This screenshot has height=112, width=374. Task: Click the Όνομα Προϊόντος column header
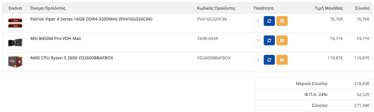click(x=48, y=8)
